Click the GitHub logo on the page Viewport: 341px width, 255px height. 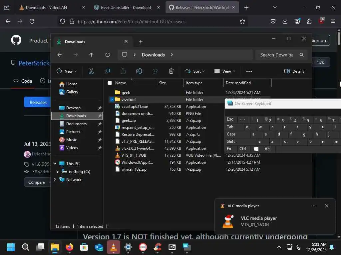[16, 40]
